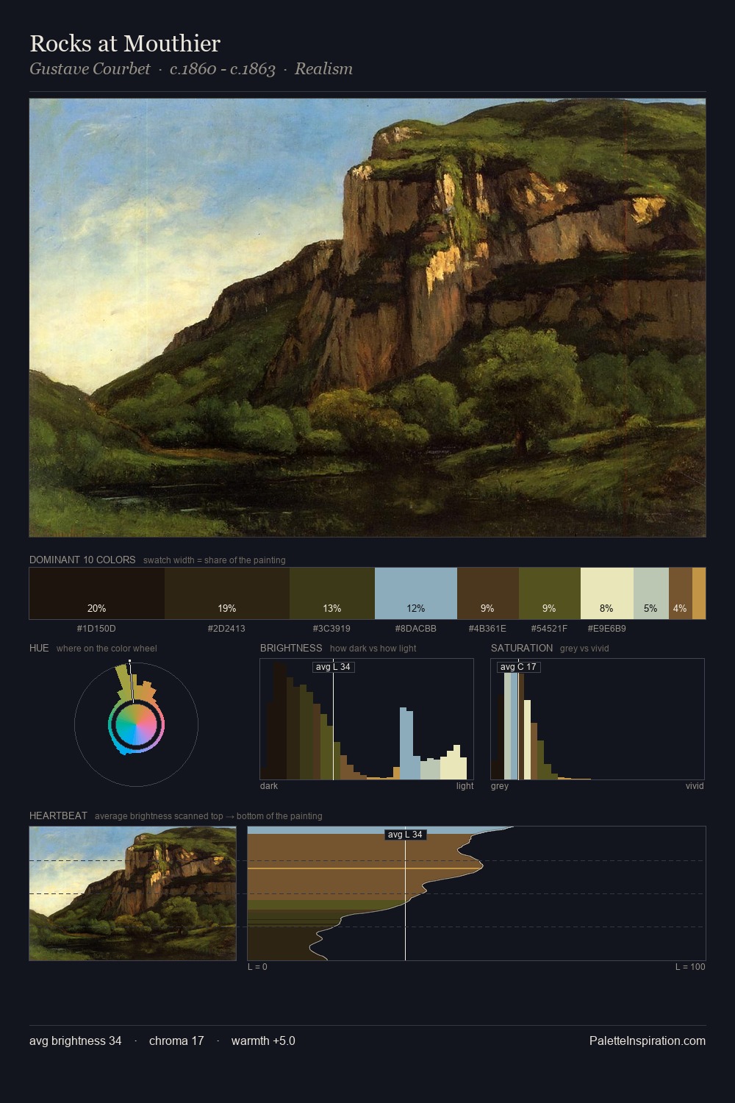Select the olive 9% swatch #54521F
This screenshot has width=735, height=1103.
[x=550, y=593]
